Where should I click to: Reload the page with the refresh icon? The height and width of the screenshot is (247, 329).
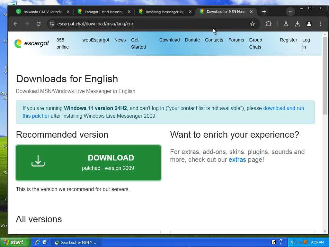click(x=39, y=24)
